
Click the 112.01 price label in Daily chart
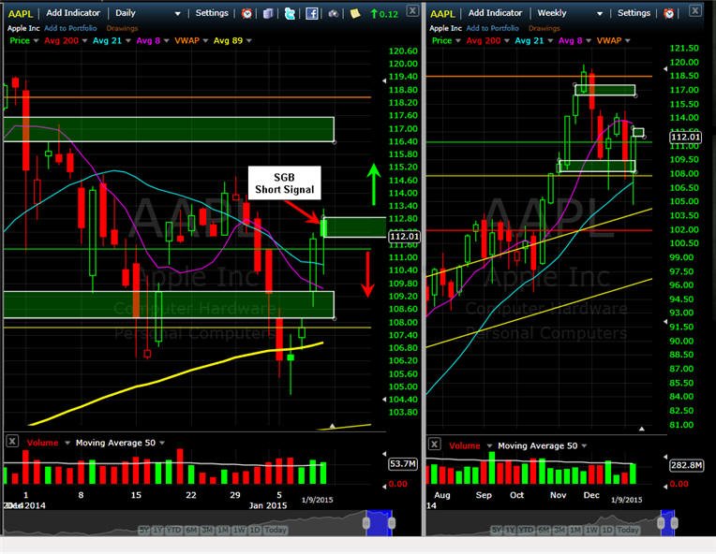click(x=404, y=236)
